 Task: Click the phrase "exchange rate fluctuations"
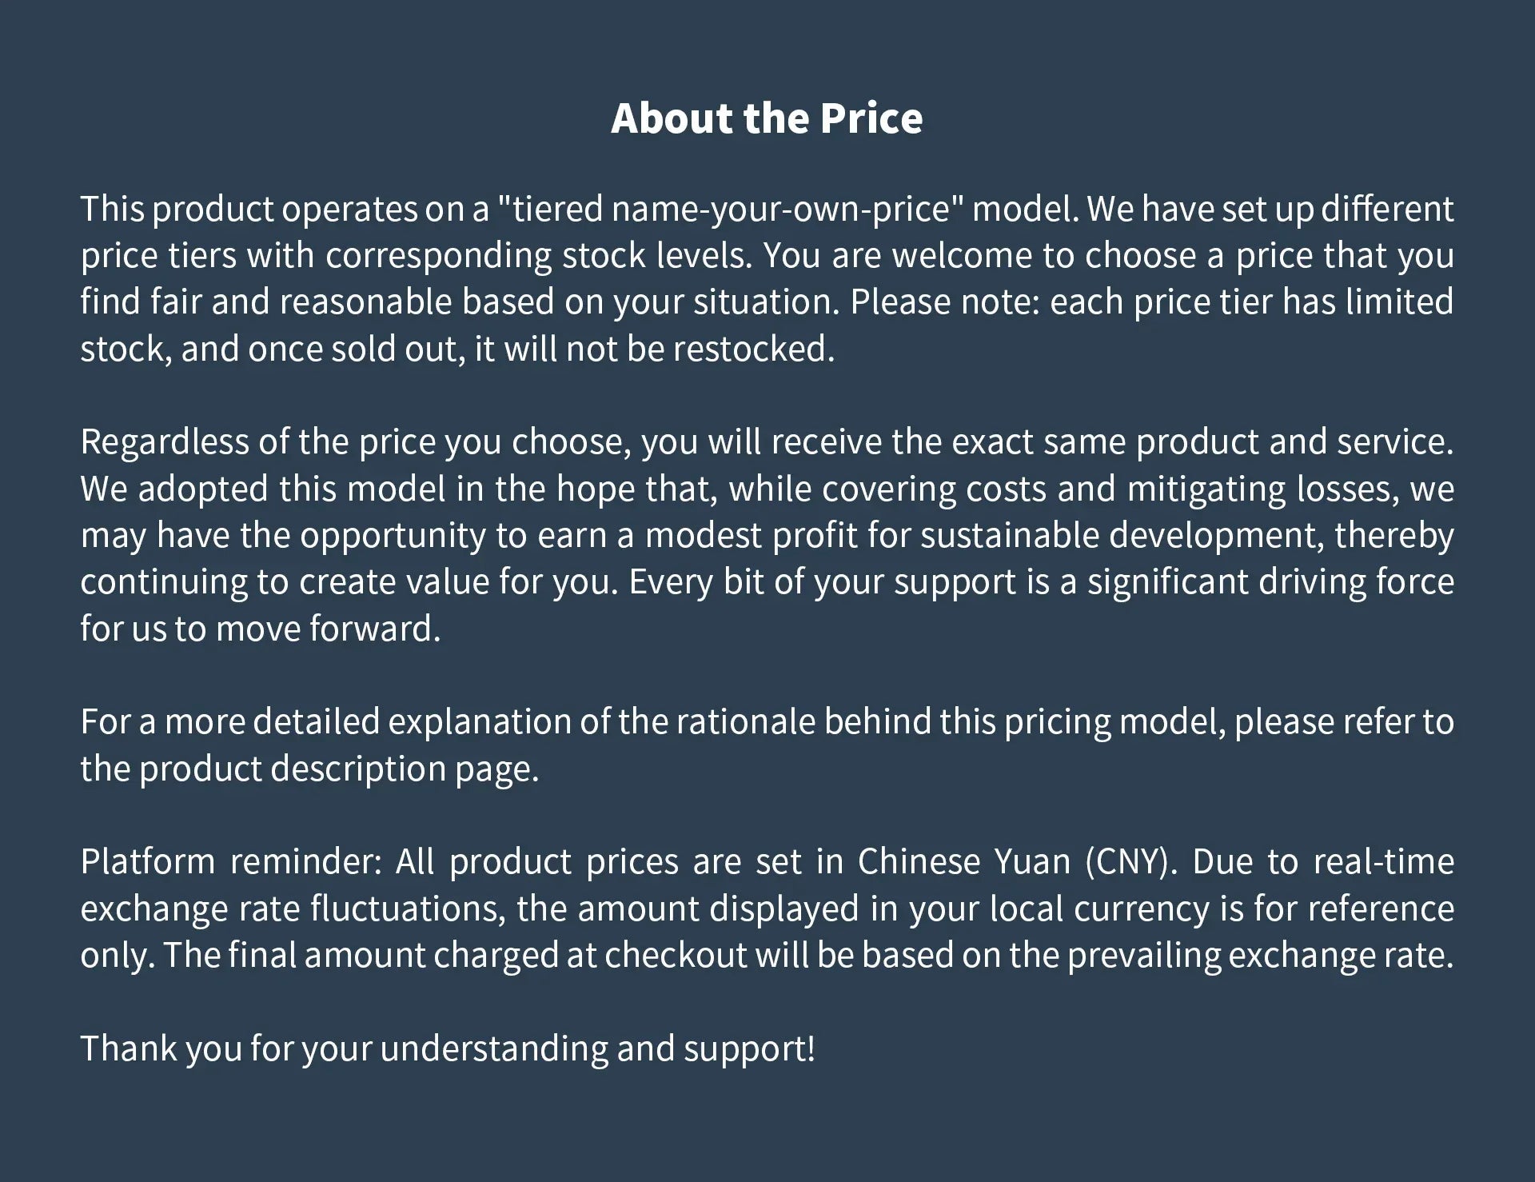click(x=293, y=908)
